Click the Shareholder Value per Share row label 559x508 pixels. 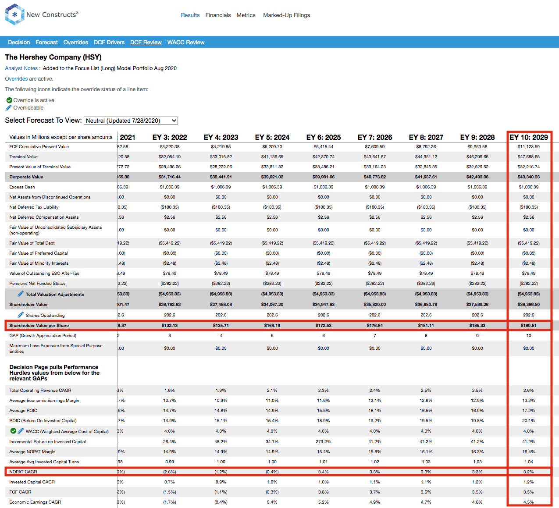[39, 326]
